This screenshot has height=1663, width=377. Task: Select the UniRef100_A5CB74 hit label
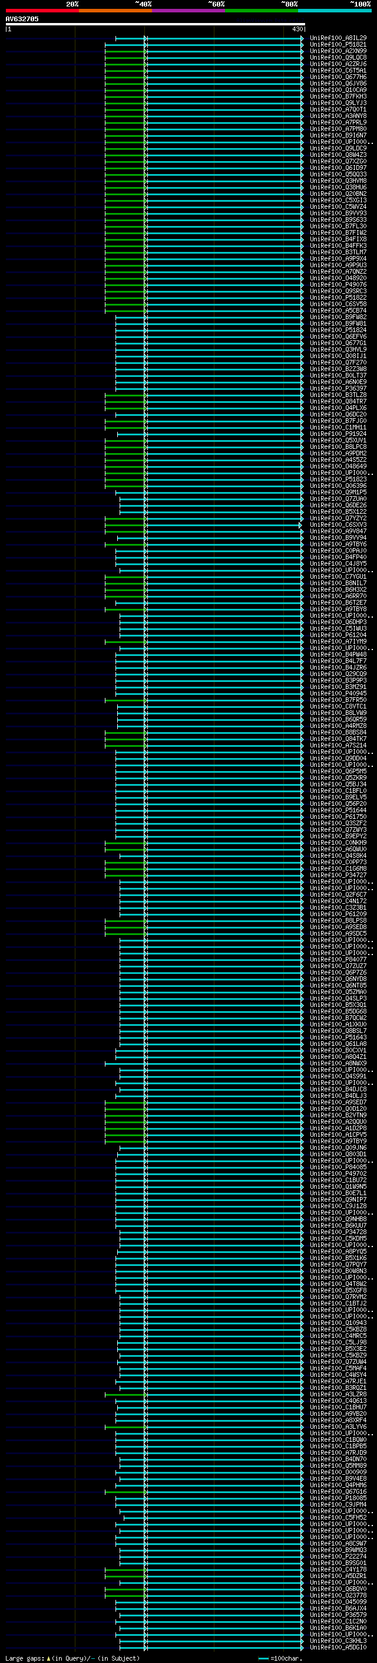click(338, 310)
